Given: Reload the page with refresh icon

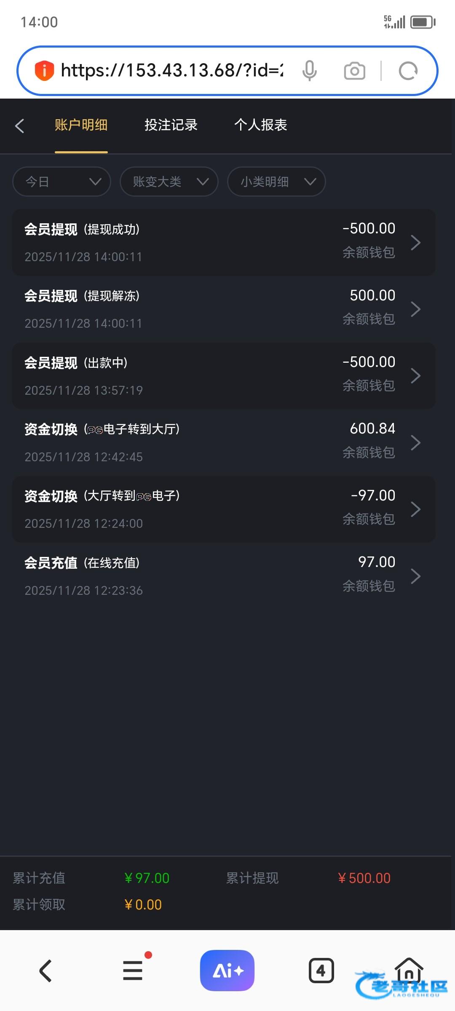Looking at the screenshot, I should click(x=408, y=71).
